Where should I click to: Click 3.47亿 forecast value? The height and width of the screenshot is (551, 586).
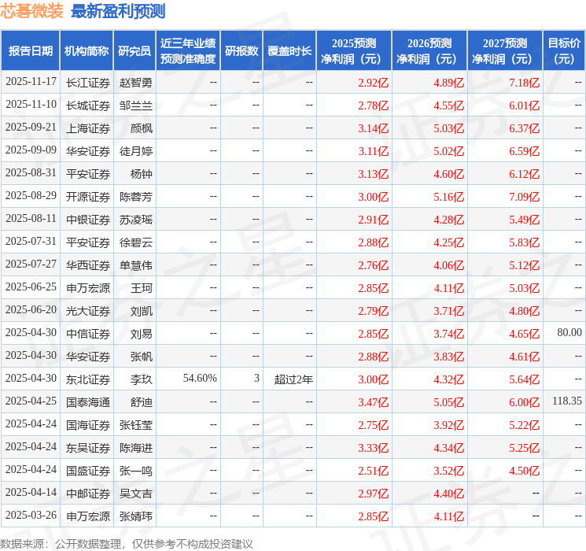[374, 402]
